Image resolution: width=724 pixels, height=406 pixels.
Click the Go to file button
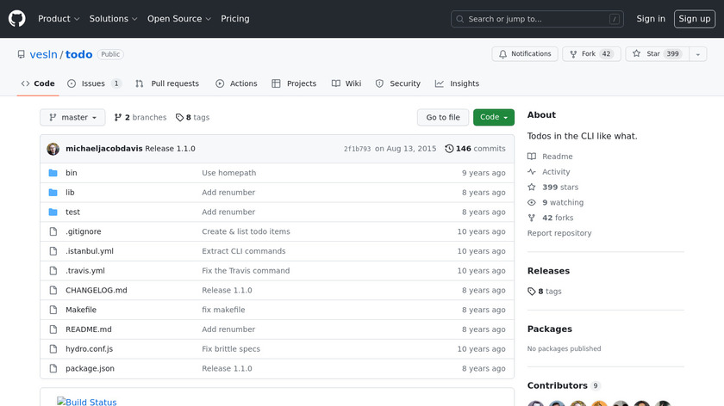(443, 118)
